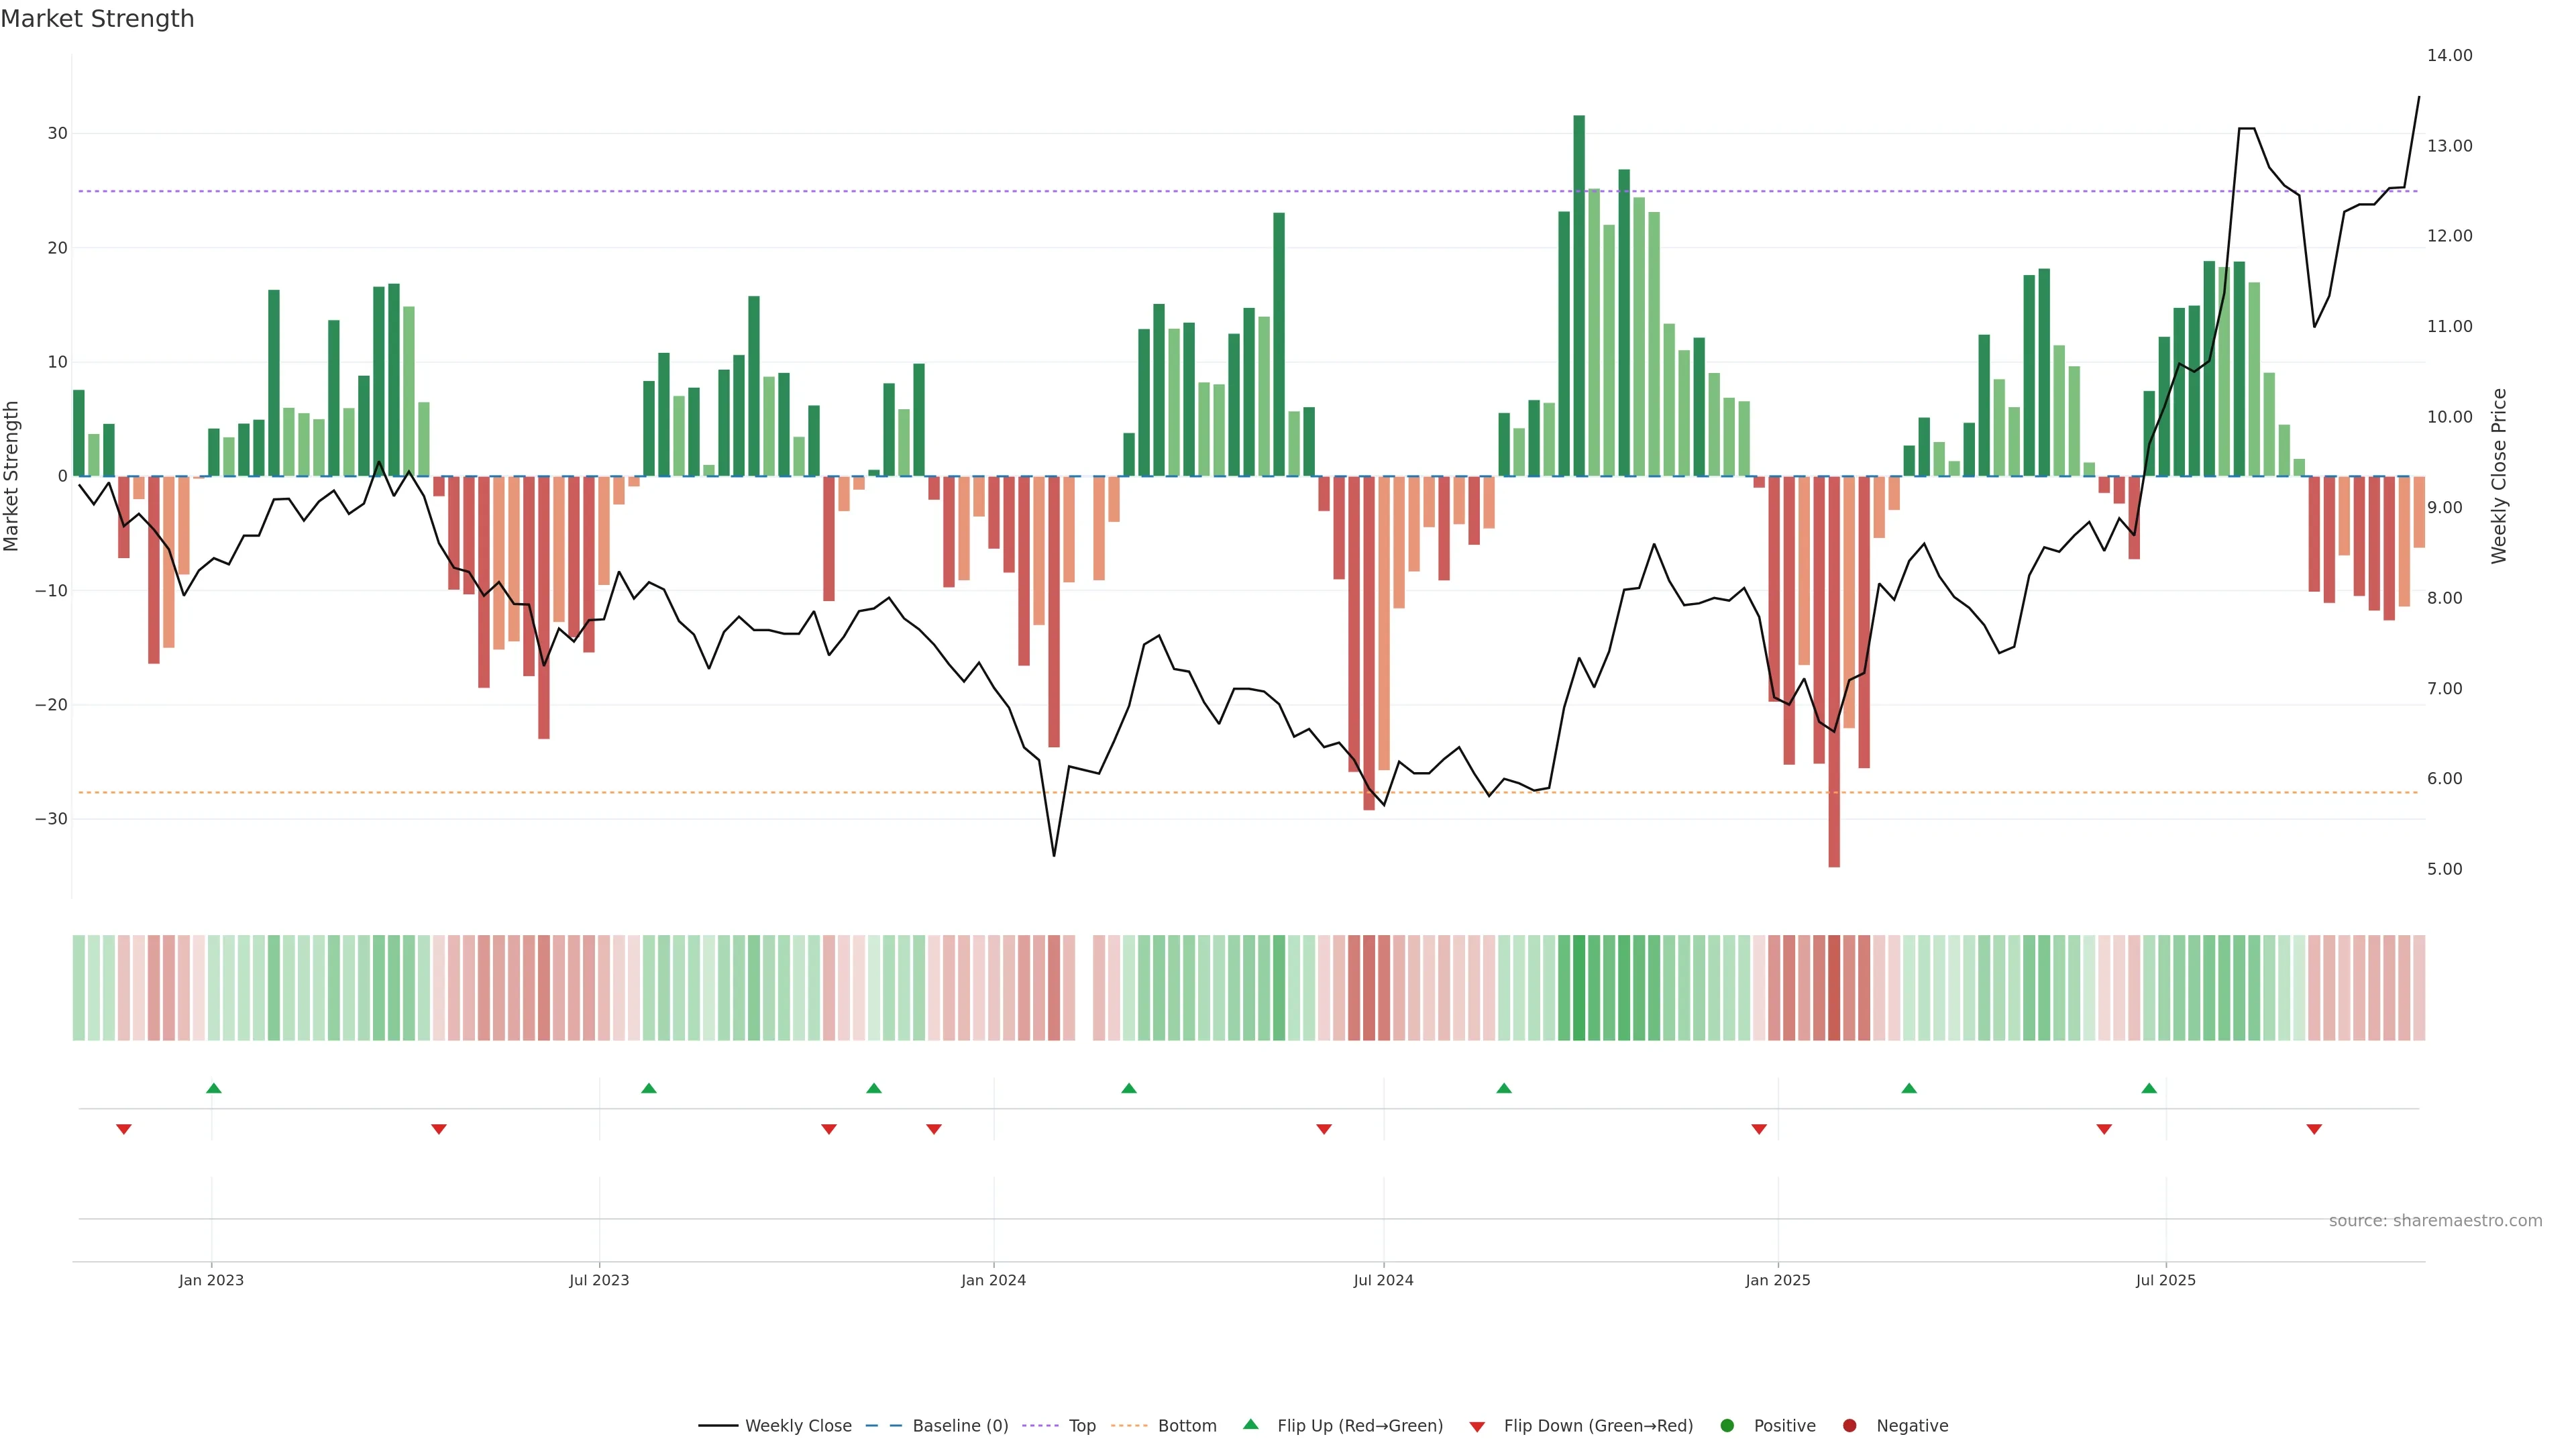Viewport: 2576px width, 1449px height.
Task: Click the red flip-down marker just before Jan 2025
Action: (x=1759, y=1129)
